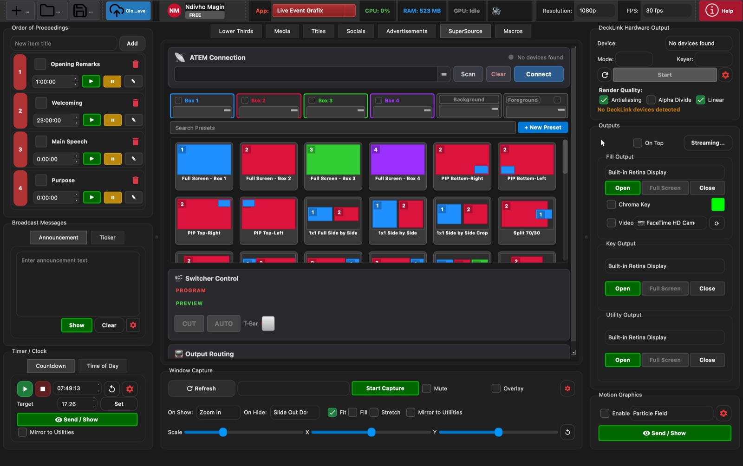Switch to the Lower Thirds tab
743x466 pixels.
click(x=236, y=31)
